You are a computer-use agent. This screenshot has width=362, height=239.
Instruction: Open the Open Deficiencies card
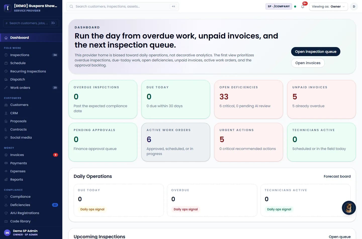pos(249,99)
